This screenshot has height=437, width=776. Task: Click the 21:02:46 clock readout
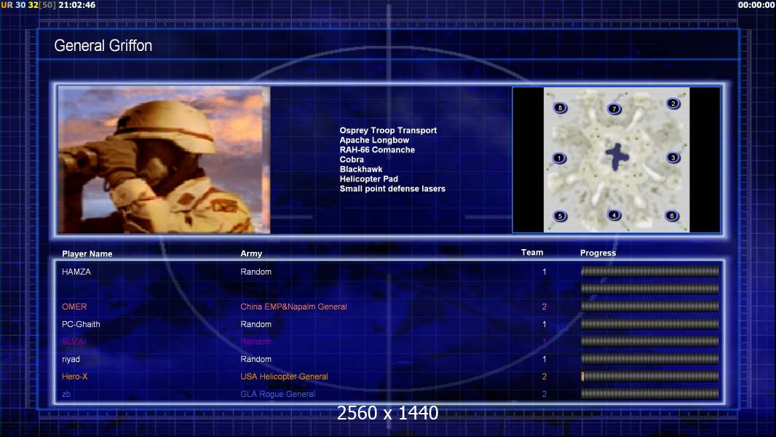[x=76, y=5]
